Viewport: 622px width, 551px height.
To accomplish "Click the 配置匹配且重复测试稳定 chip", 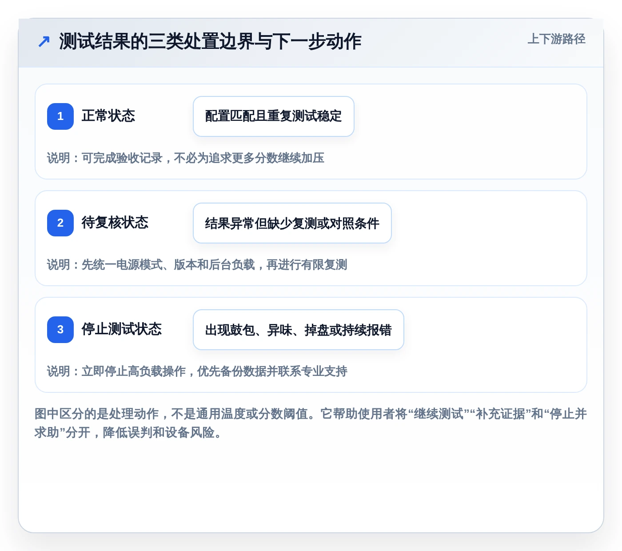I will coord(274,116).
